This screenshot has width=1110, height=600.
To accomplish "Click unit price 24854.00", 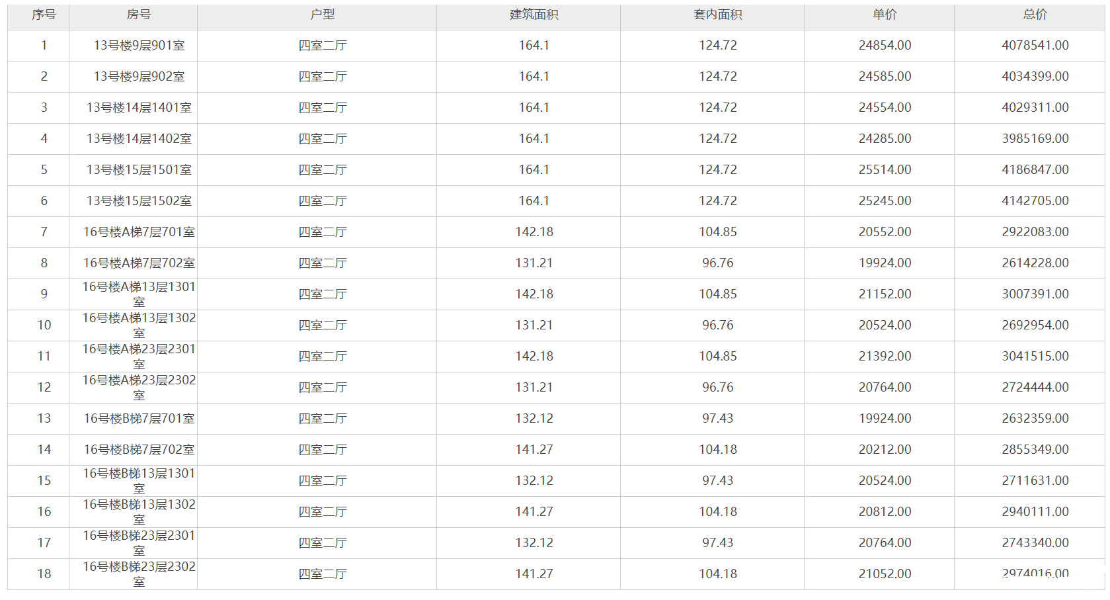I will [x=885, y=46].
